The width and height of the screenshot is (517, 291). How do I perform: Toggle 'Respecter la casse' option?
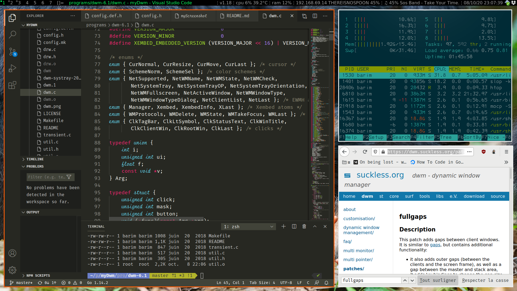[485, 280]
